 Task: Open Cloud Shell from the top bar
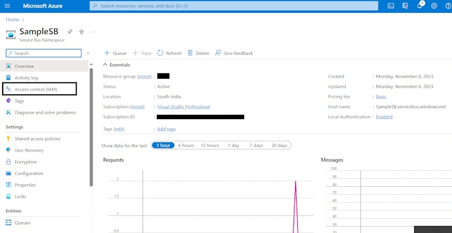coord(391,6)
